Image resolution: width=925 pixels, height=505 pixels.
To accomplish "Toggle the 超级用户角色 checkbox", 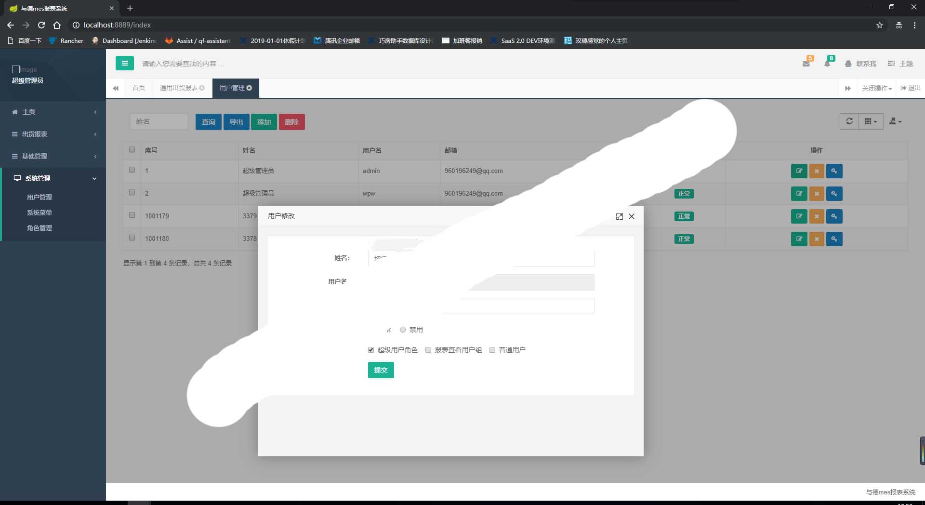I will [x=371, y=350].
